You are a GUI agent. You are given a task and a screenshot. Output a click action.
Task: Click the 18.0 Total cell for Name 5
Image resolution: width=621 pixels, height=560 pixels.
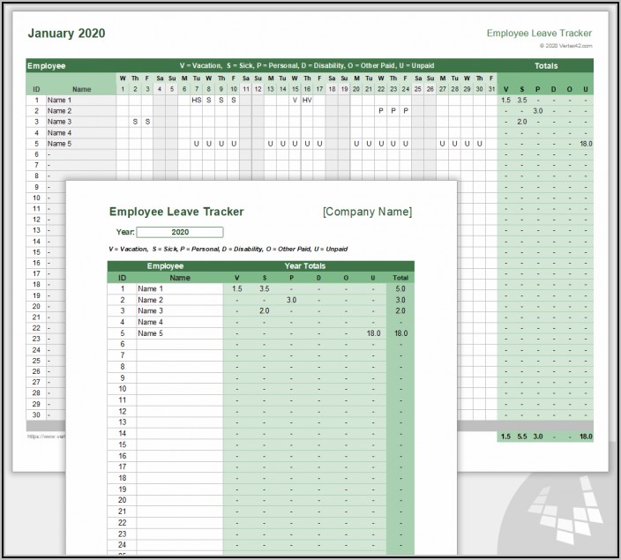(x=400, y=333)
